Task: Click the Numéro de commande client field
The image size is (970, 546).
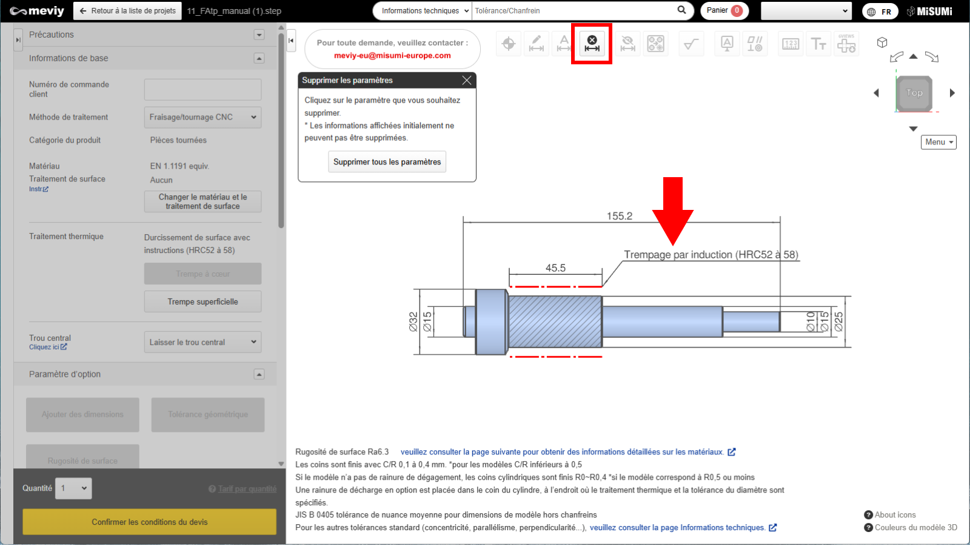Action: click(202, 89)
